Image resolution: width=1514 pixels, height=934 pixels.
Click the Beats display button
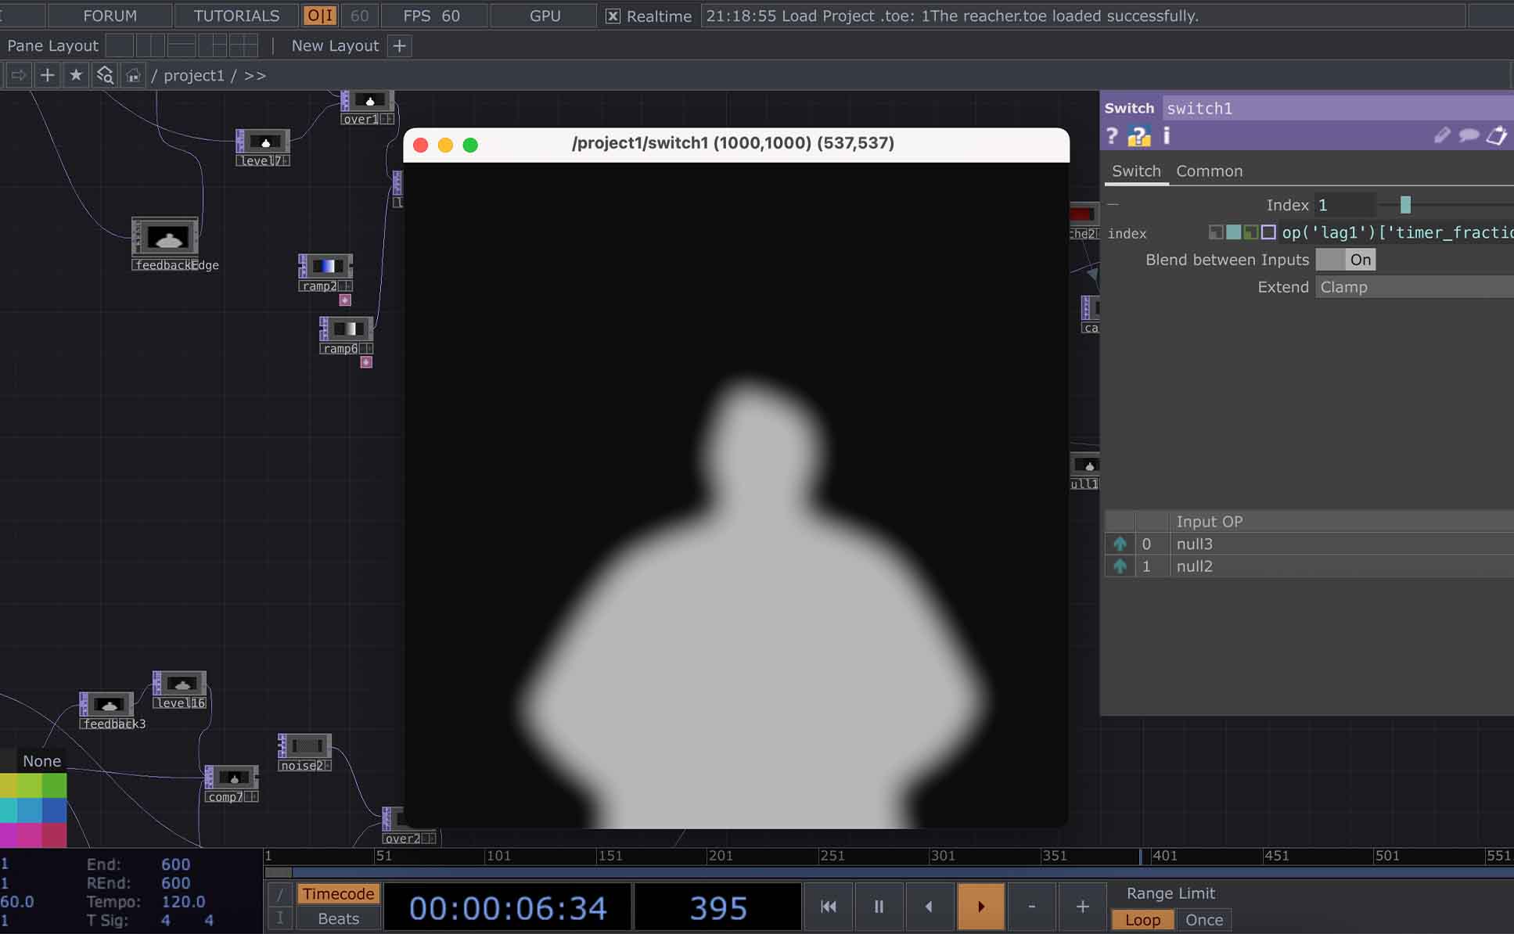[338, 918]
